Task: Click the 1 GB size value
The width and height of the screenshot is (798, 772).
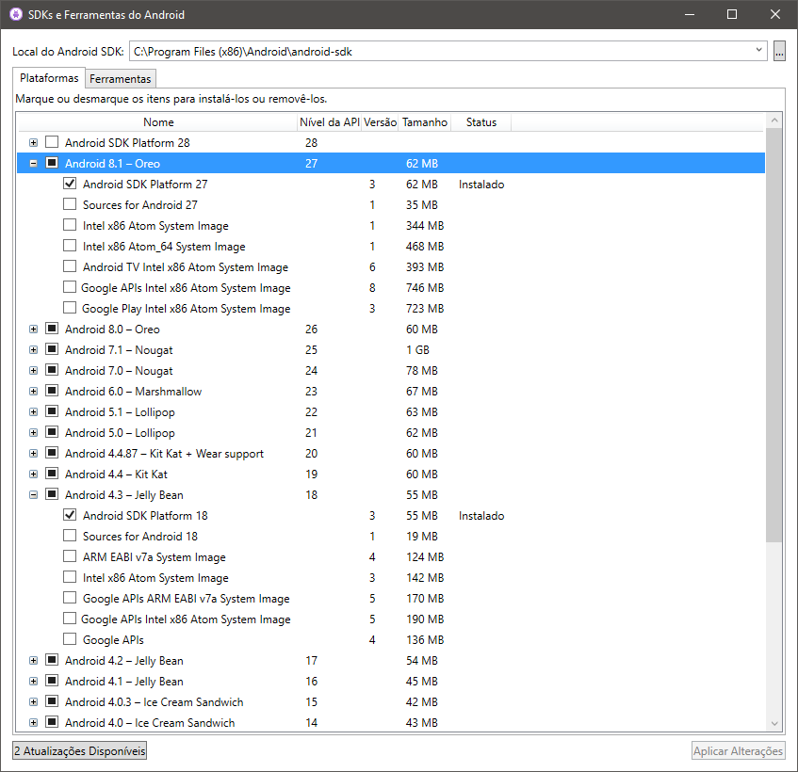Action: point(417,350)
